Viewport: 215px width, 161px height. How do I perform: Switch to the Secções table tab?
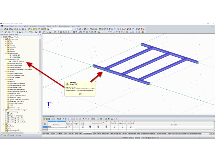pyautogui.click(x=125, y=134)
